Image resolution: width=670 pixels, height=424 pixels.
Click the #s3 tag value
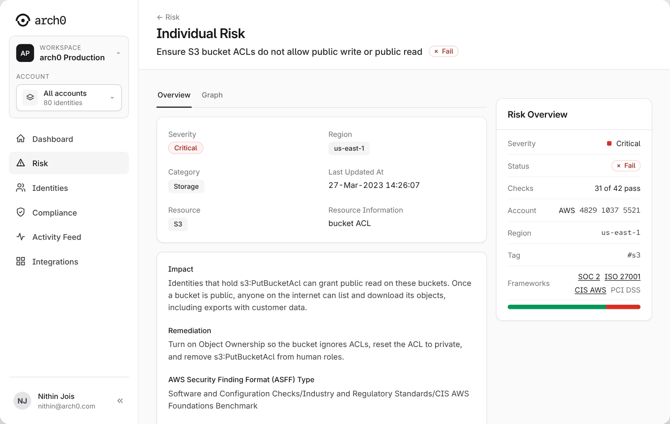click(x=634, y=255)
